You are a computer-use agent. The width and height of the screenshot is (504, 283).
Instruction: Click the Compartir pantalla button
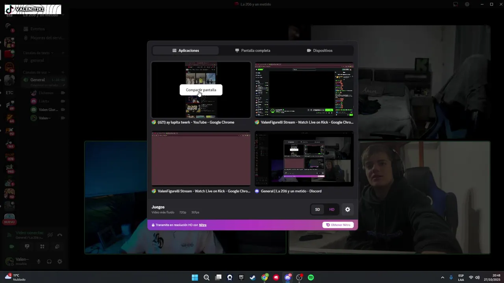pos(201,90)
